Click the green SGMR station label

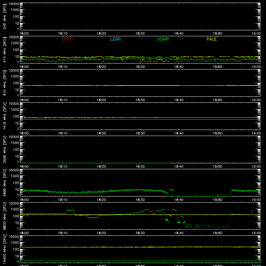pos(163,39)
